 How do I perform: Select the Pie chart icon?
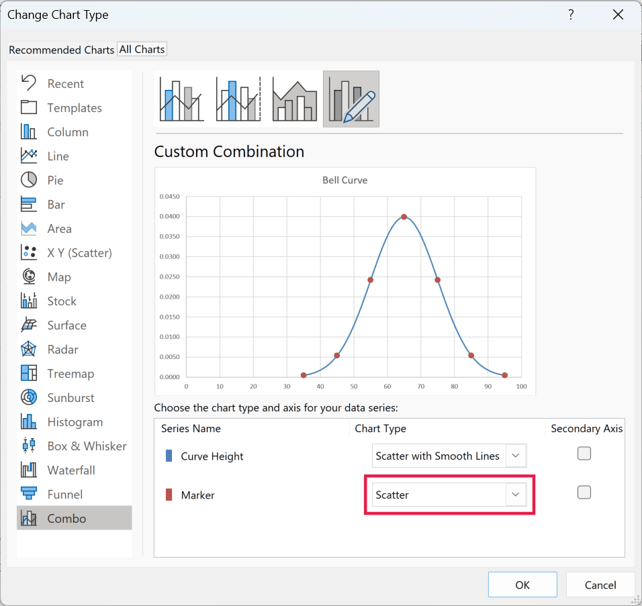click(29, 180)
